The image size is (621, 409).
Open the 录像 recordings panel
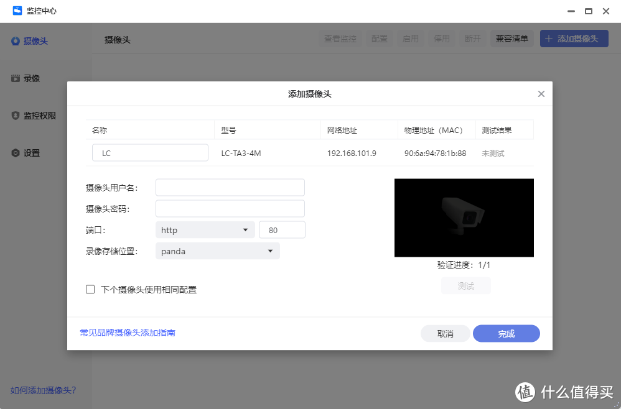[x=15, y=78]
